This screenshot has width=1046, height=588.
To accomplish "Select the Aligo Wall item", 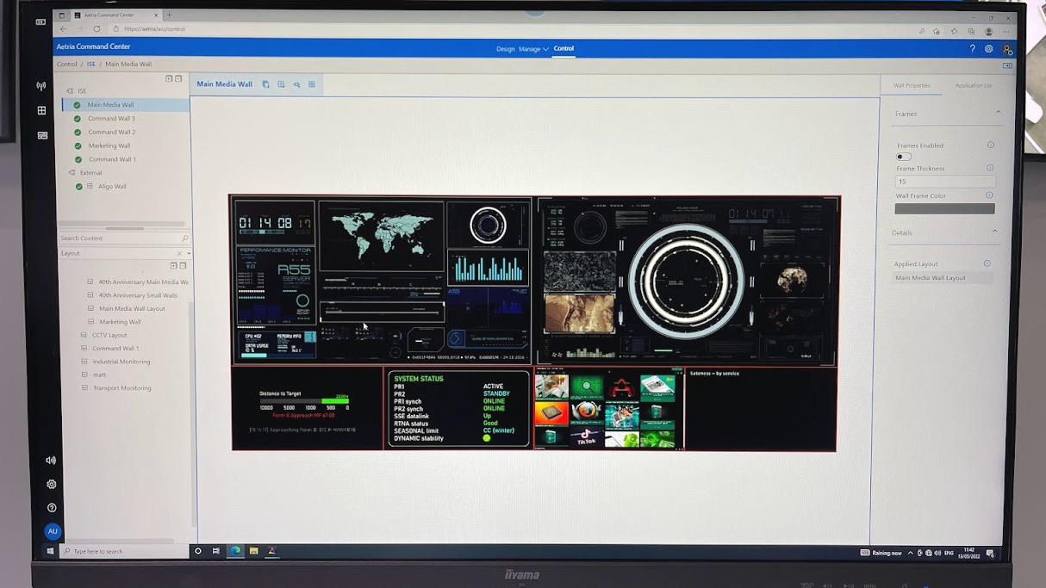I will (x=112, y=186).
